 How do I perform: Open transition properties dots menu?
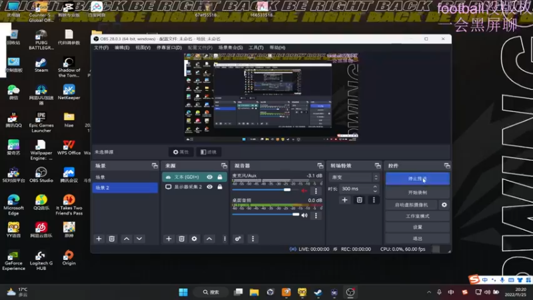(x=374, y=200)
